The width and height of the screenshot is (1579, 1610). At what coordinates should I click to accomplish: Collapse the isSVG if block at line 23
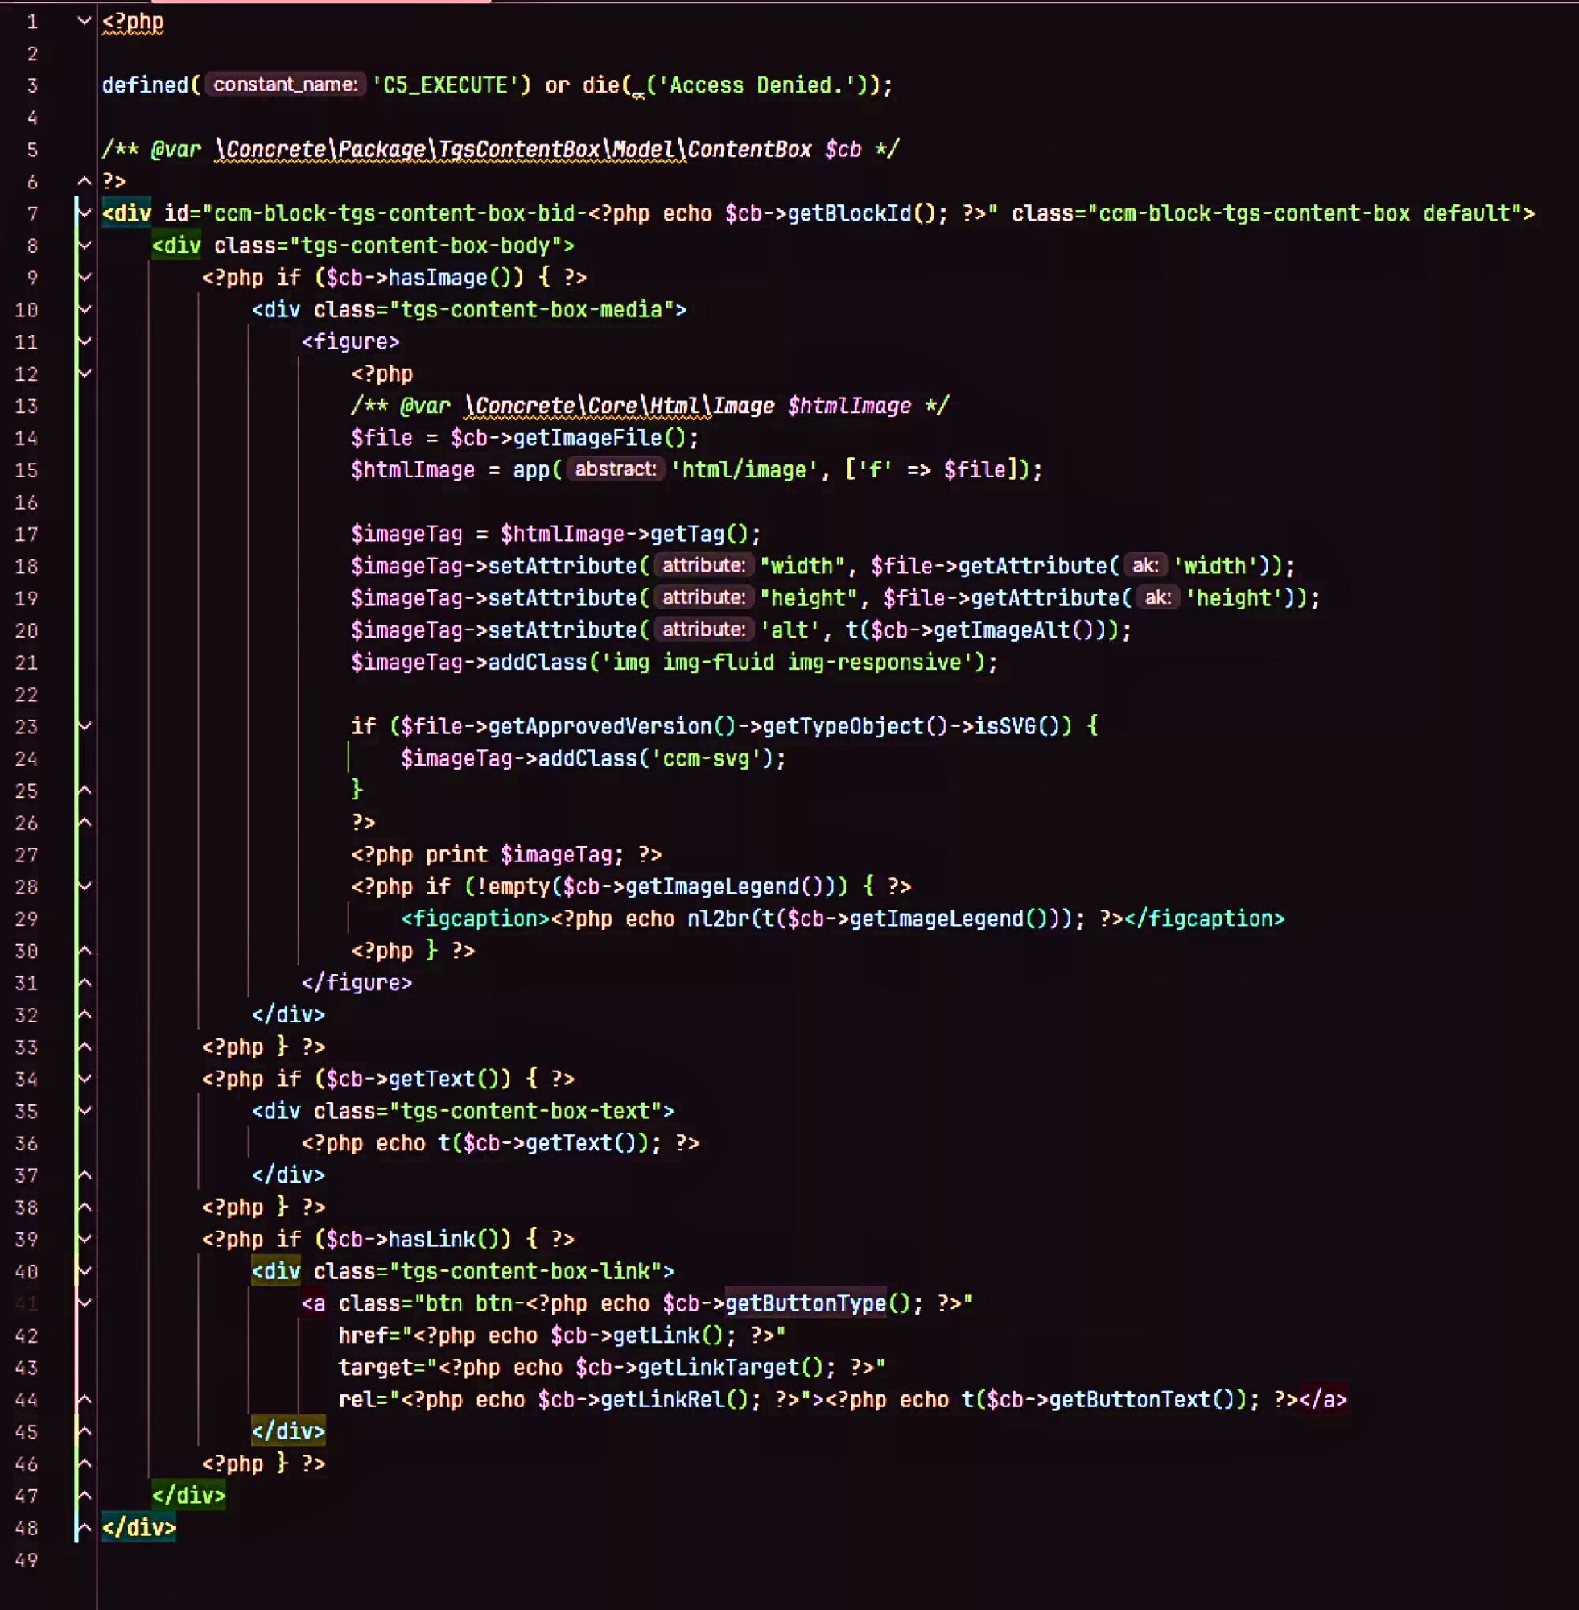tap(83, 726)
